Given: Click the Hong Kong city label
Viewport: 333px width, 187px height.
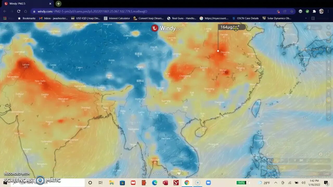Looking at the screenshot, I should [x=222, y=117].
